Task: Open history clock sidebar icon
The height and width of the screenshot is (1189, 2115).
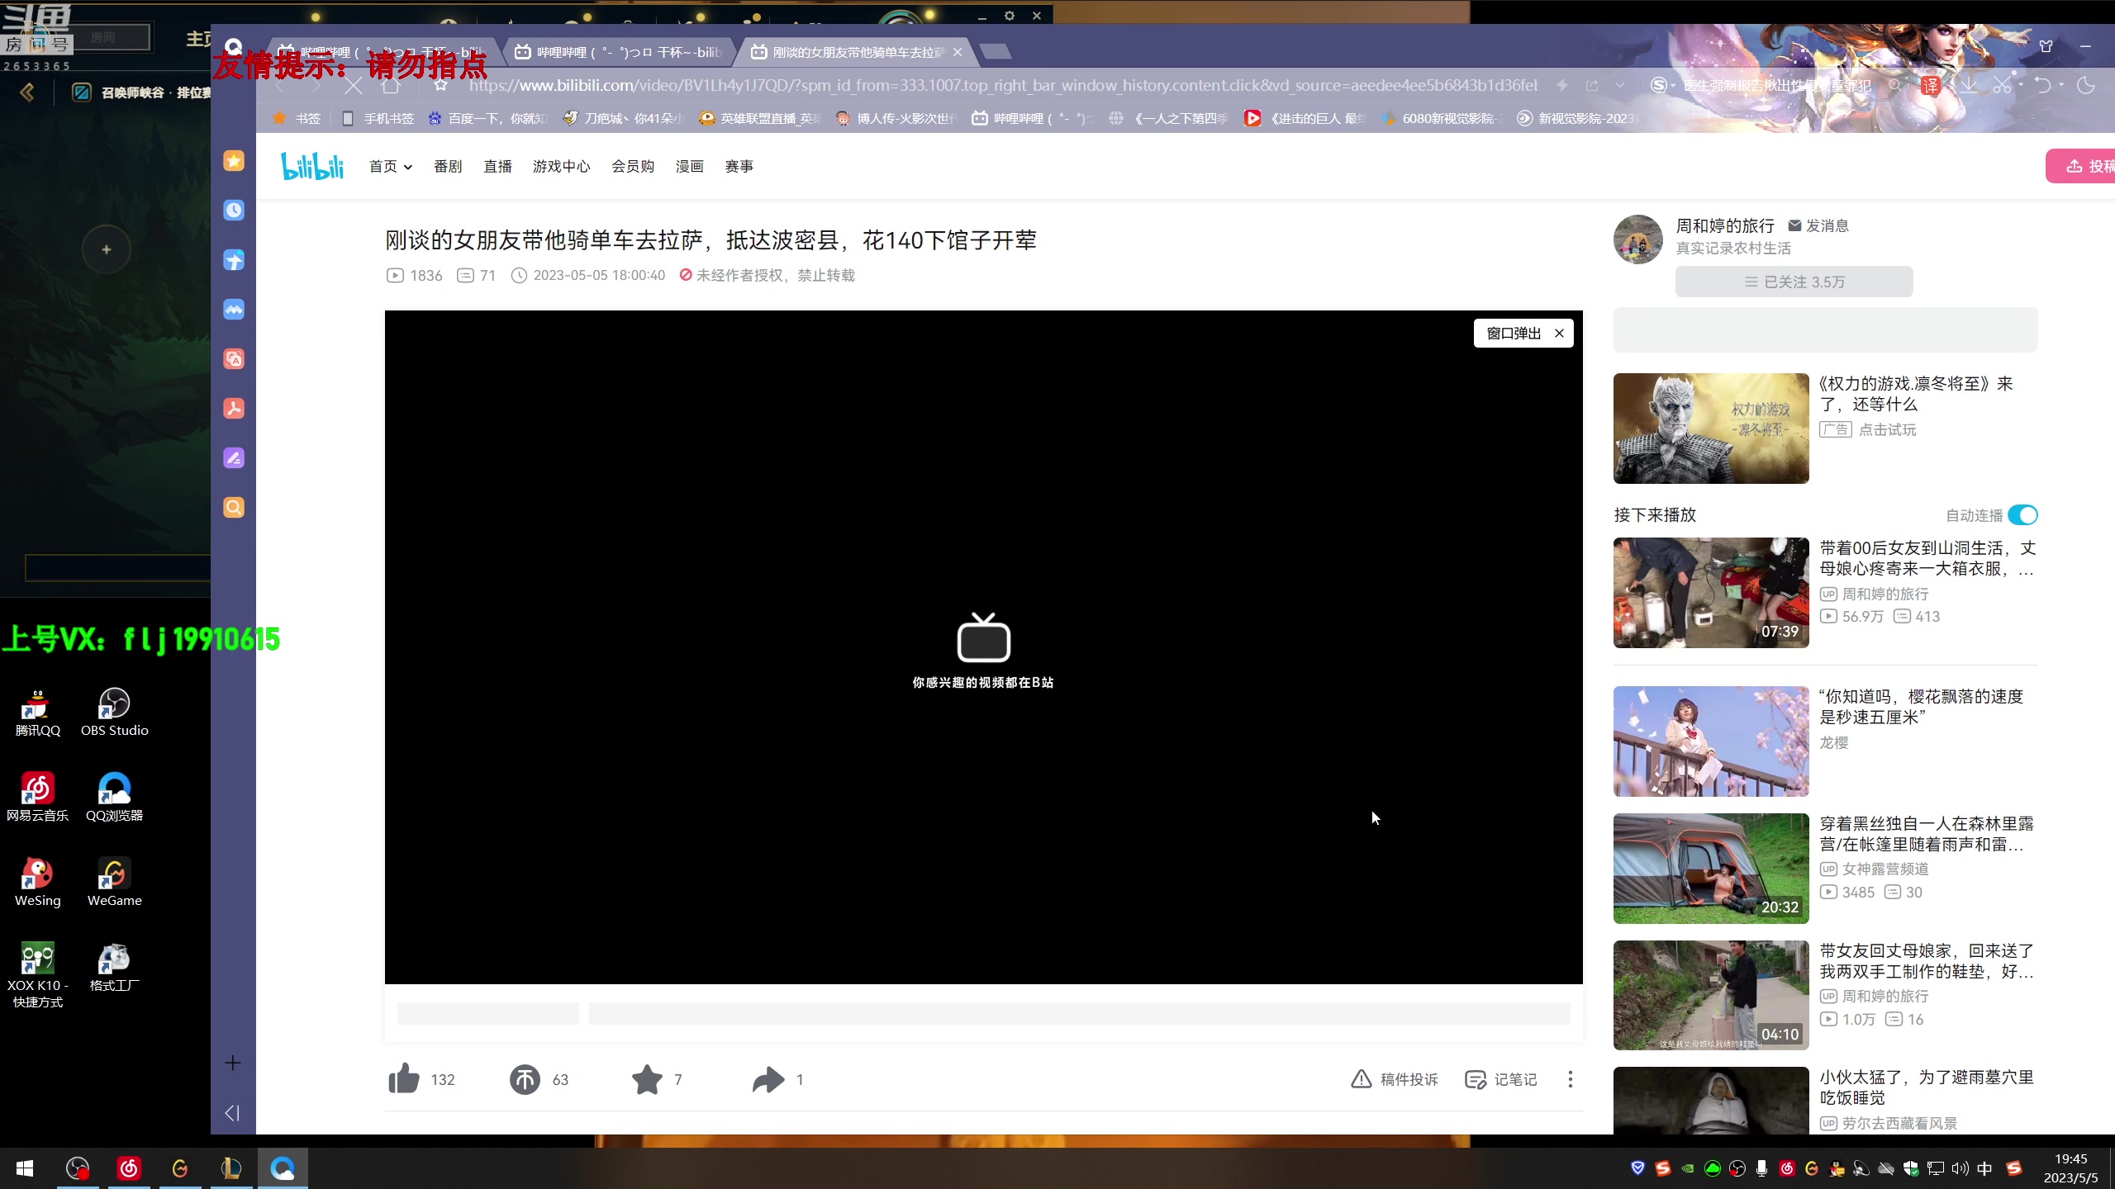Action: [234, 210]
